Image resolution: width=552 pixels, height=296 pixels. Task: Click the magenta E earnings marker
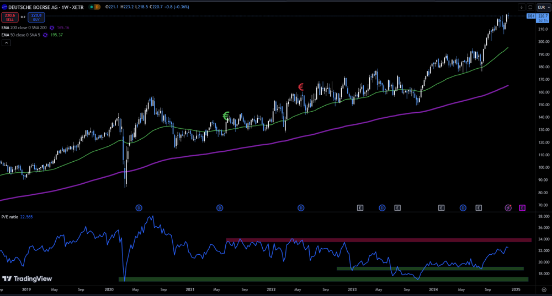[522, 207]
